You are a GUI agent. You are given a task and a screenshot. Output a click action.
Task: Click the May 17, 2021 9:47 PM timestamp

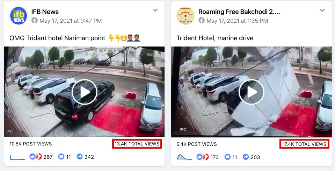(x=71, y=21)
